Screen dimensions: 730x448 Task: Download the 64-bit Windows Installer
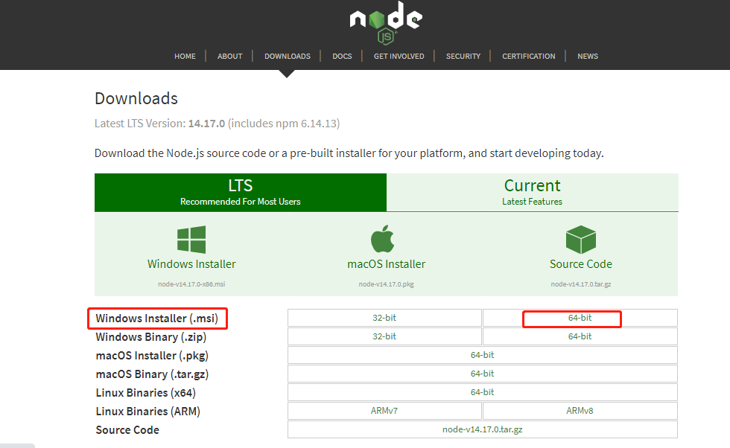click(x=580, y=318)
